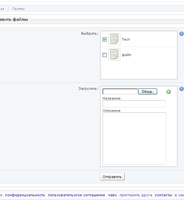Submit the form with Отправить
Image resolution: width=184 pixels, height=206 pixels.
[x=112, y=177]
